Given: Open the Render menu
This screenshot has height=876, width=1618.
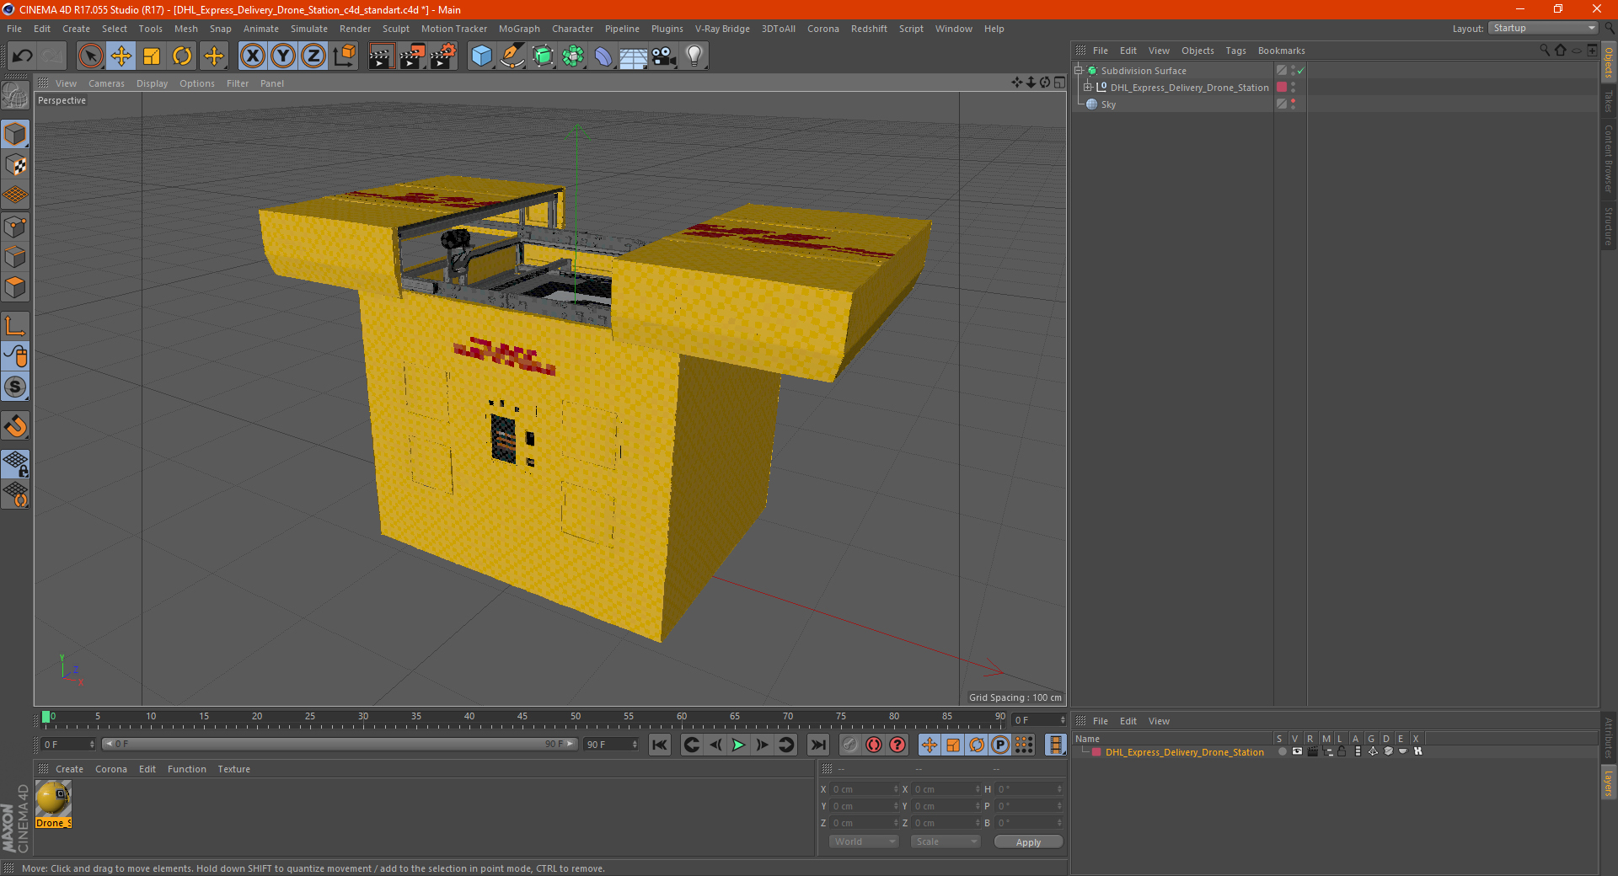Looking at the screenshot, I should pos(355,29).
